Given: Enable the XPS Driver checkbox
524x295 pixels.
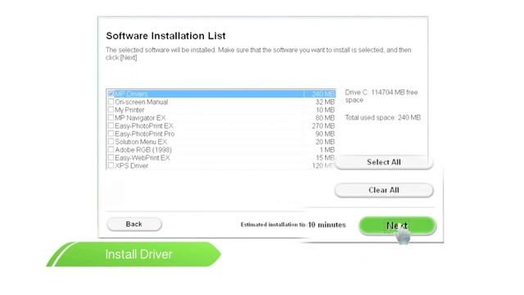Looking at the screenshot, I should click(111, 166).
